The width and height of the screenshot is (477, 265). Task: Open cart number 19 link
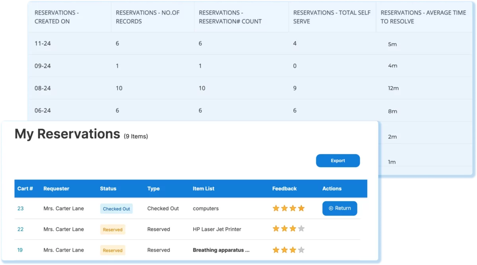tap(20, 250)
